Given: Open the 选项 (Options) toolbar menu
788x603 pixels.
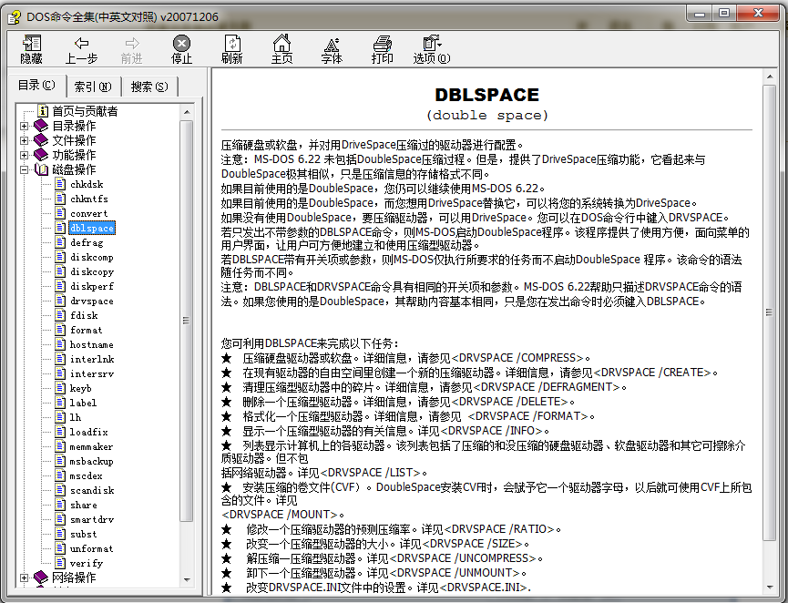Looking at the screenshot, I should click(x=432, y=49).
